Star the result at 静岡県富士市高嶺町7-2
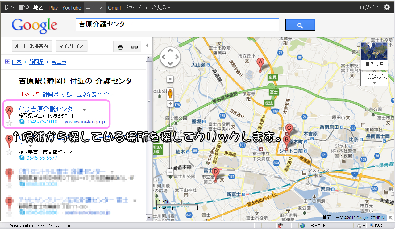395x229 pixels. [10, 152]
